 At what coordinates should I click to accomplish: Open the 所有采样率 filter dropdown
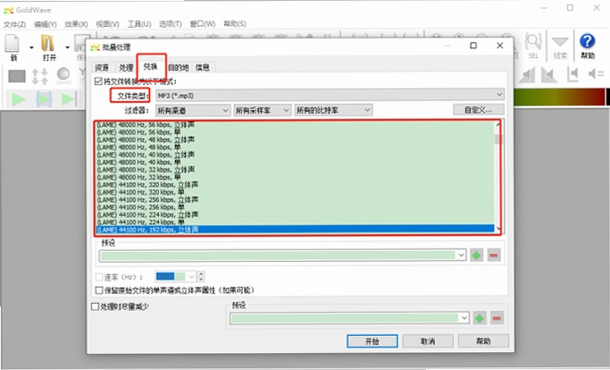(x=263, y=110)
